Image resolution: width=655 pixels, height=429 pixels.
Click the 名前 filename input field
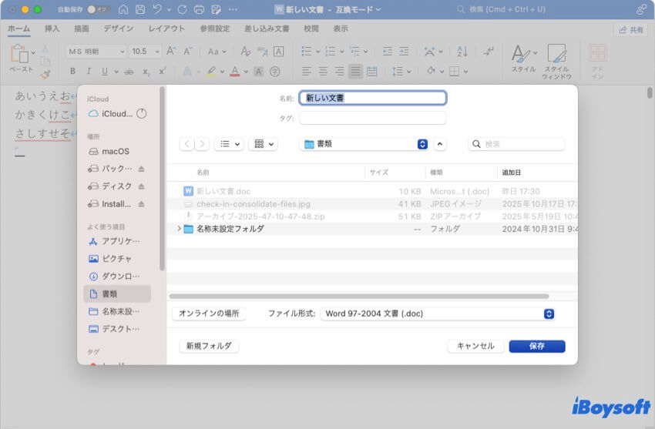pyautogui.click(x=373, y=98)
